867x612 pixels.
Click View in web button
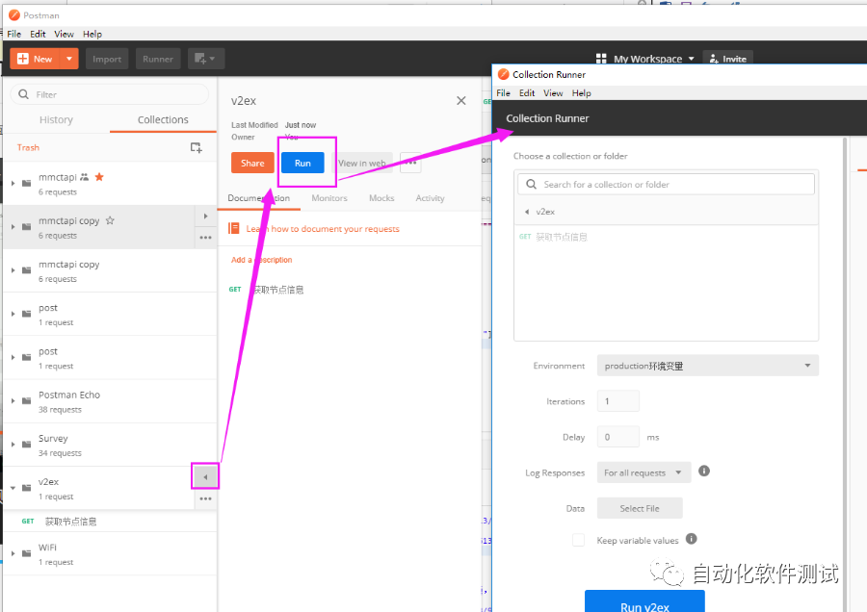(361, 163)
